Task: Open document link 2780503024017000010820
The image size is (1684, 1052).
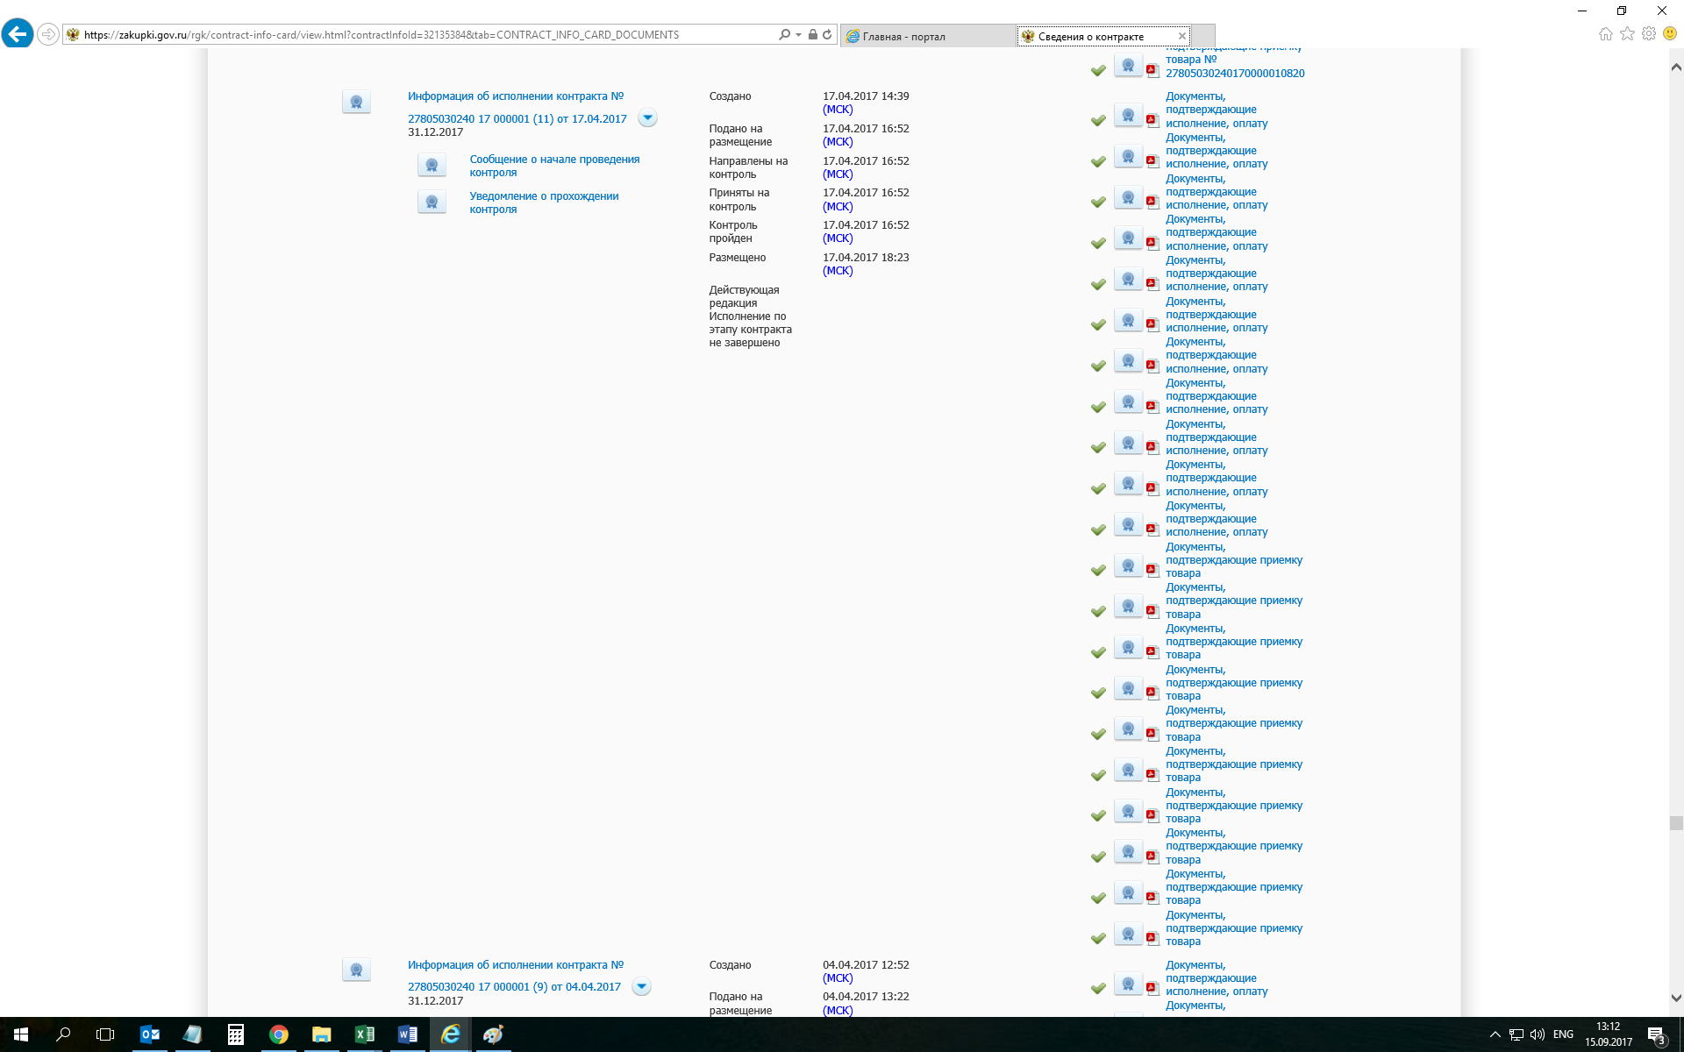Action: pyautogui.click(x=1234, y=74)
